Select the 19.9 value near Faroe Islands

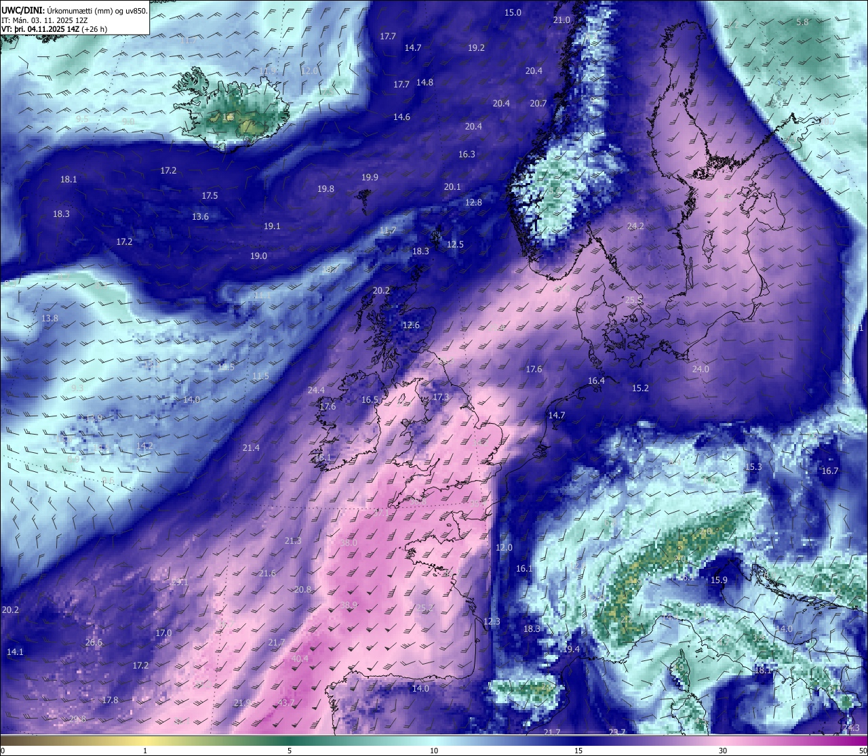[x=370, y=177]
